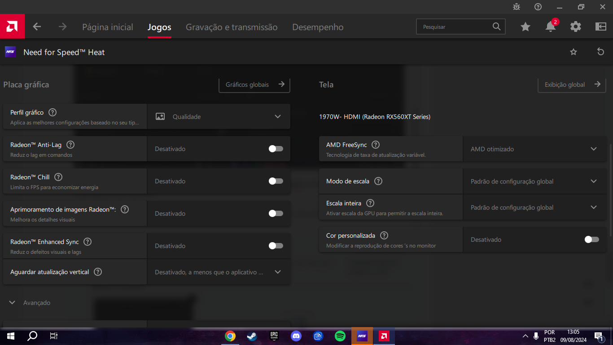Click the POR PTB2 language indicator
613x345 pixels.
(x=549, y=336)
